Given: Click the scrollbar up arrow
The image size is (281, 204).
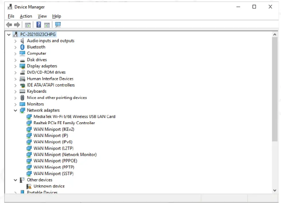Looking at the screenshot, I should point(275,35).
